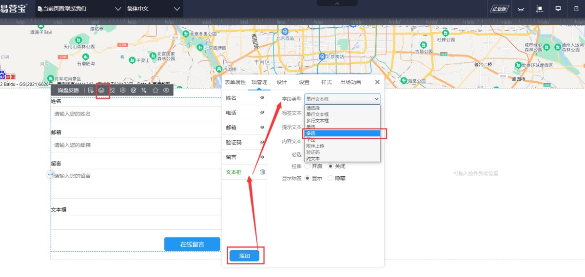
Task: Click the ruler alignment guide icon in top bar
Action: 539,9
